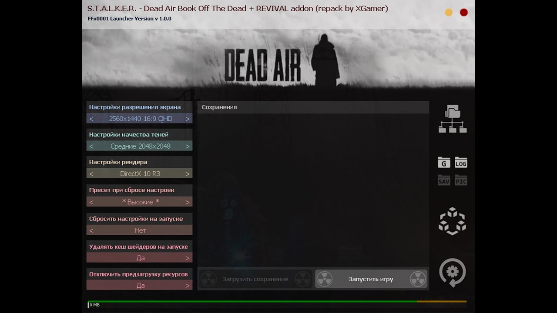Viewport: 557px width, 313px height.
Task: Open the G game folder icon
Action: 444,162
